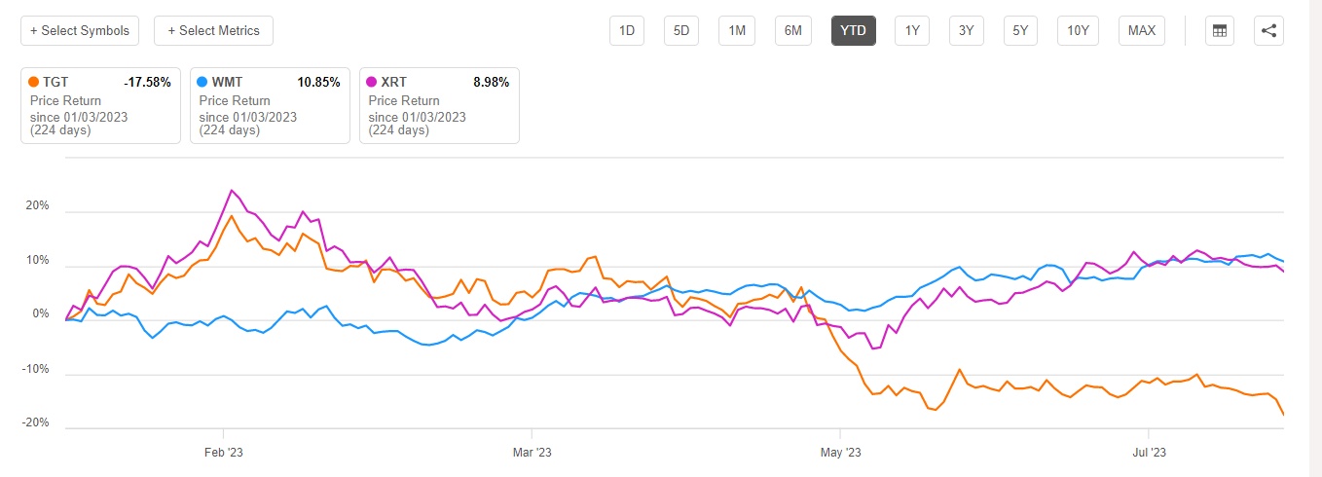Click the magenta XRT legend dot

[x=374, y=83]
